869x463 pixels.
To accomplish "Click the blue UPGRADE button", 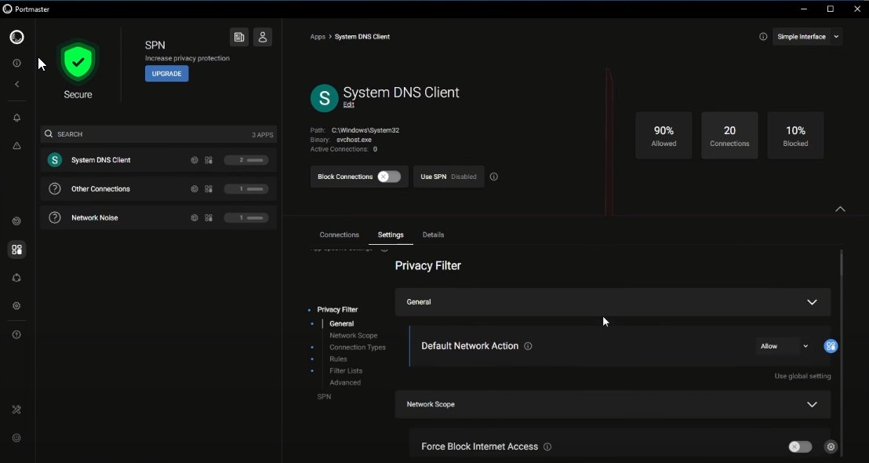I will coord(167,74).
